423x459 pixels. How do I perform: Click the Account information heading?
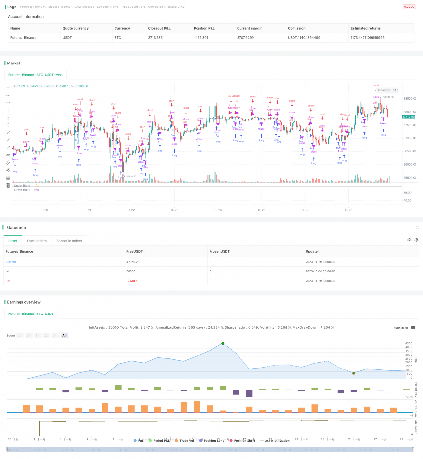(26, 17)
